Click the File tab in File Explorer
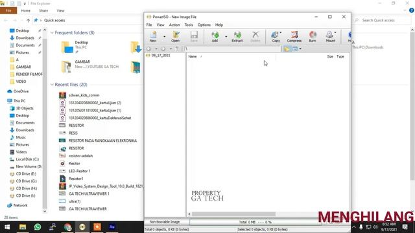The width and height of the screenshot is (415, 233). 8,10
